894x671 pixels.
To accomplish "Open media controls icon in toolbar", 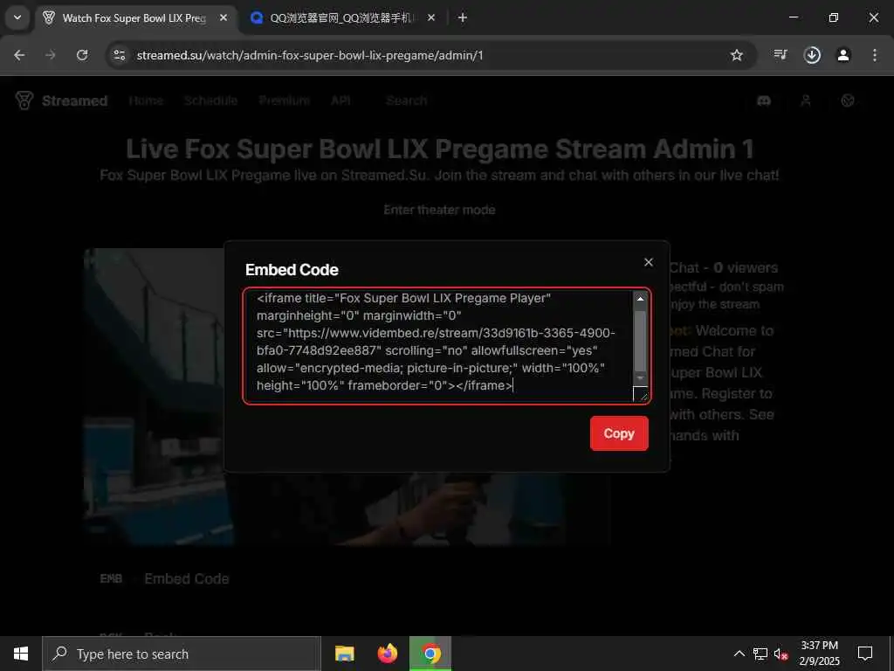I will pyautogui.click(x=781, y=55).
